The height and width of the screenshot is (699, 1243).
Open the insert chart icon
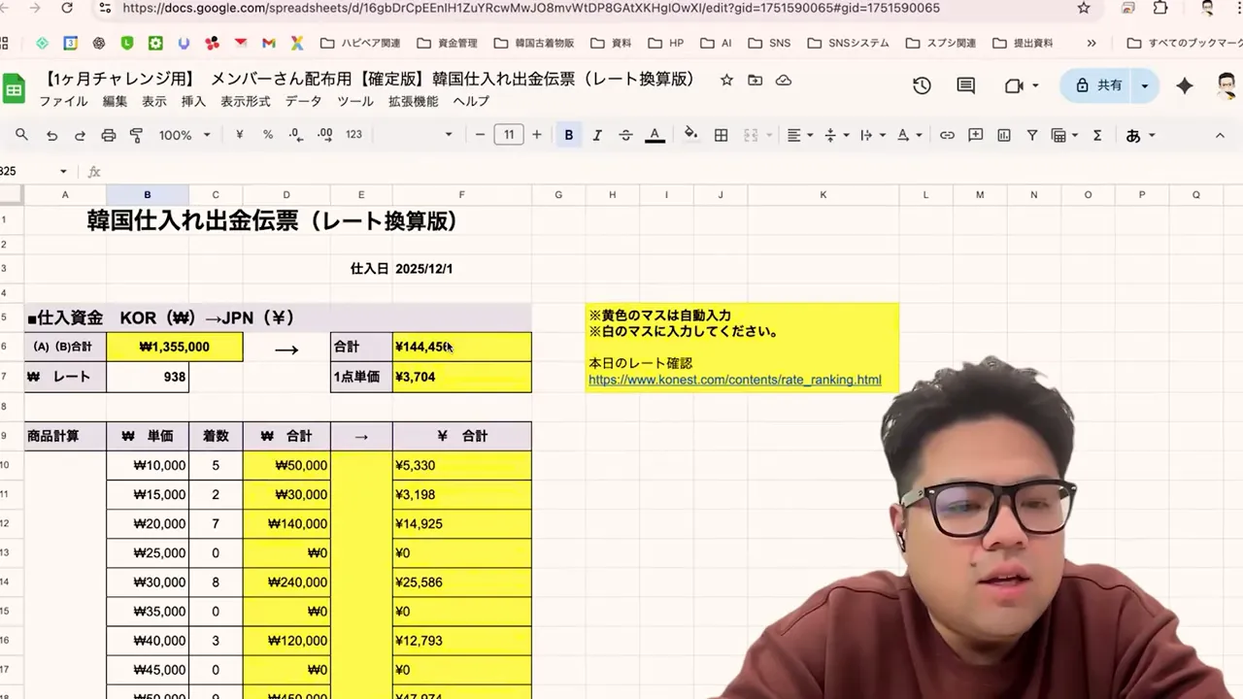(x=1003, y=135)
